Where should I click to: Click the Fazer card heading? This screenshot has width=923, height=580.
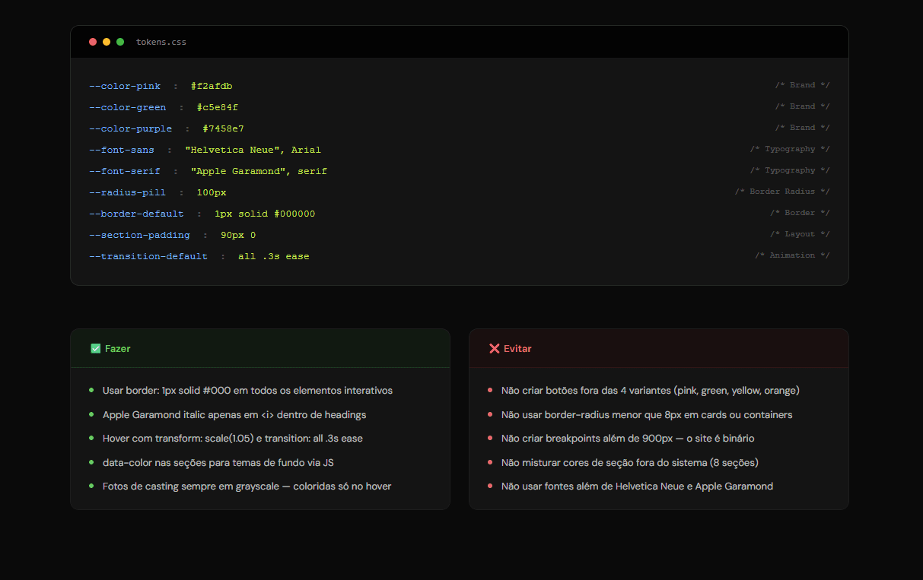point(118,349)
